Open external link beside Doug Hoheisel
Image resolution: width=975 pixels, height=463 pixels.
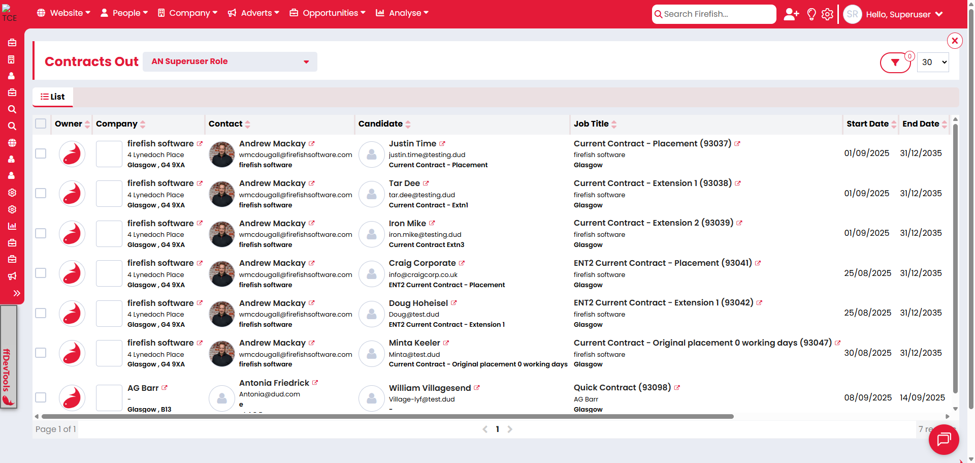(454, 303)
